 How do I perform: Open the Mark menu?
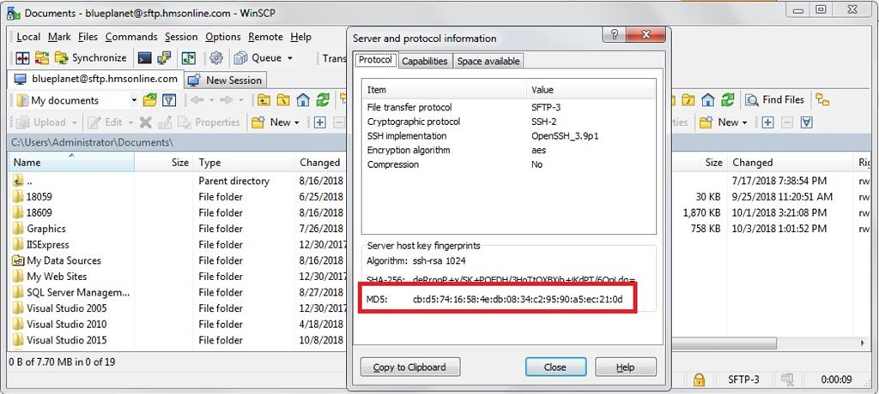(59, 37)
